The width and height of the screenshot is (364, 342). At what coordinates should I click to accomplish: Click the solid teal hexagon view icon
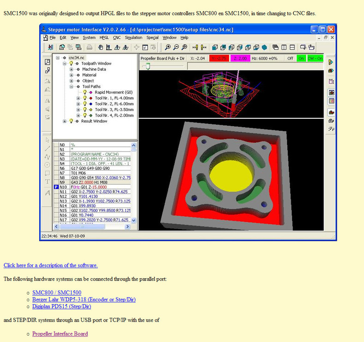[264, 48]
